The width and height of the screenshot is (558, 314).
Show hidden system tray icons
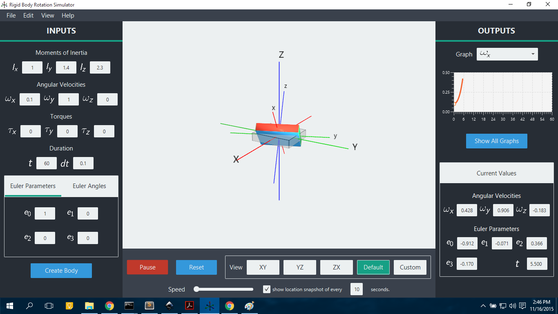click(483, 305)
